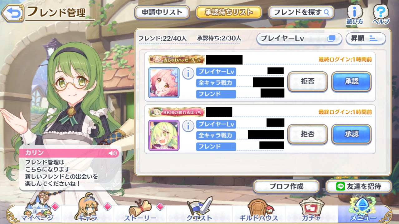Open the ヘルプ question mark icon
This screenshot has width=399, height=224.
pyautogui.click(x=381, y=15)
